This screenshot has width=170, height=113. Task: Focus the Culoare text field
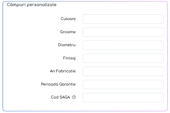[x=123, y=19]
